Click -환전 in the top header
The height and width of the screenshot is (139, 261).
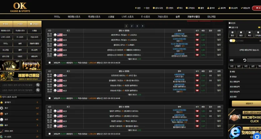click(147, 8)
